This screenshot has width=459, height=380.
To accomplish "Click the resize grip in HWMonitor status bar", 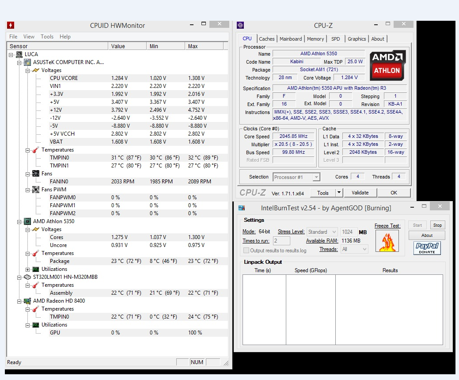I will pyautogui.click(x=226, y=363).
